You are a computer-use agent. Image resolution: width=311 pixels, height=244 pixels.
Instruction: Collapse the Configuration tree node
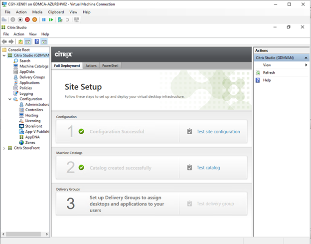point(10,99)
